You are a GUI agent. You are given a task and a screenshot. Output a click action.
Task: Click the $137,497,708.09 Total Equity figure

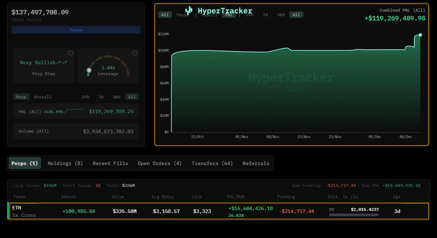pyautogui.click(x=40, y=12)
